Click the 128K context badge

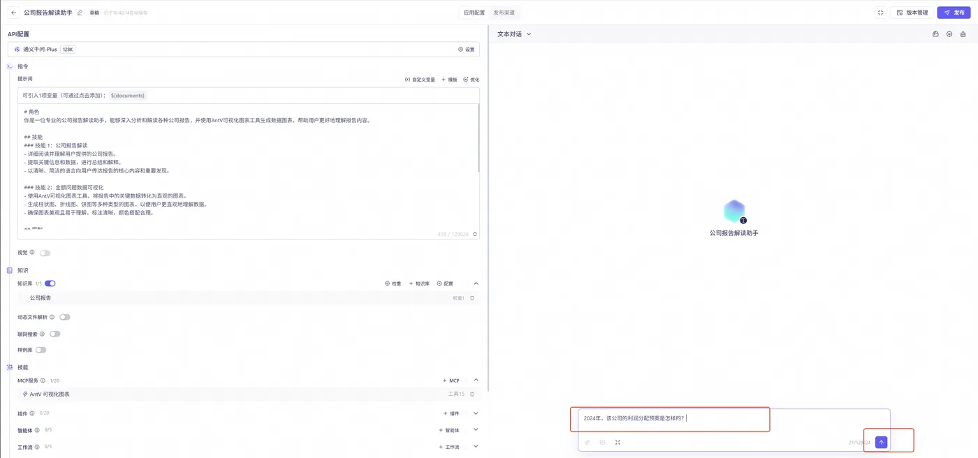coord(68,50)
